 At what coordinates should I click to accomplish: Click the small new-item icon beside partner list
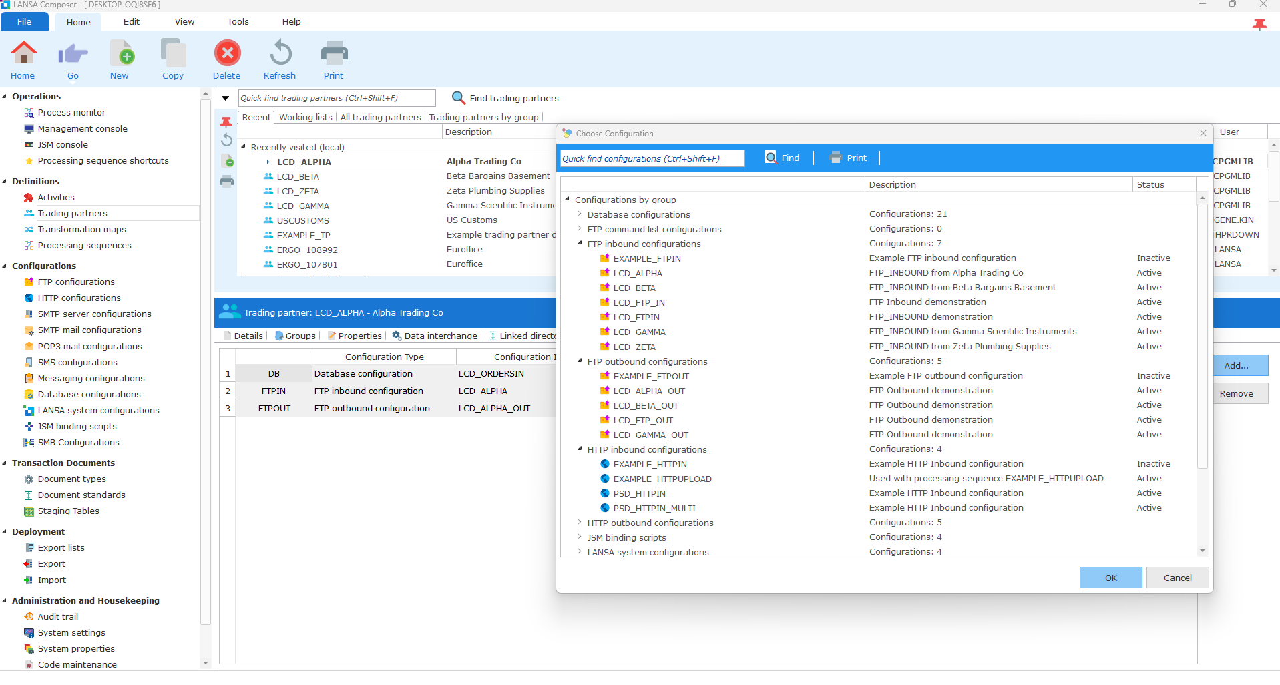pyautogui.click(x=227, y=161)
